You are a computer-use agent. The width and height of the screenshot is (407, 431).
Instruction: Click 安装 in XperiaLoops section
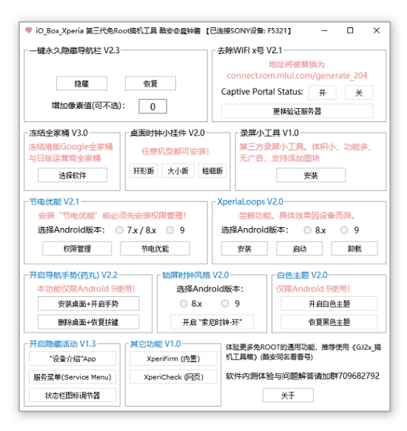pyautogui.click(x=244, y=249)
